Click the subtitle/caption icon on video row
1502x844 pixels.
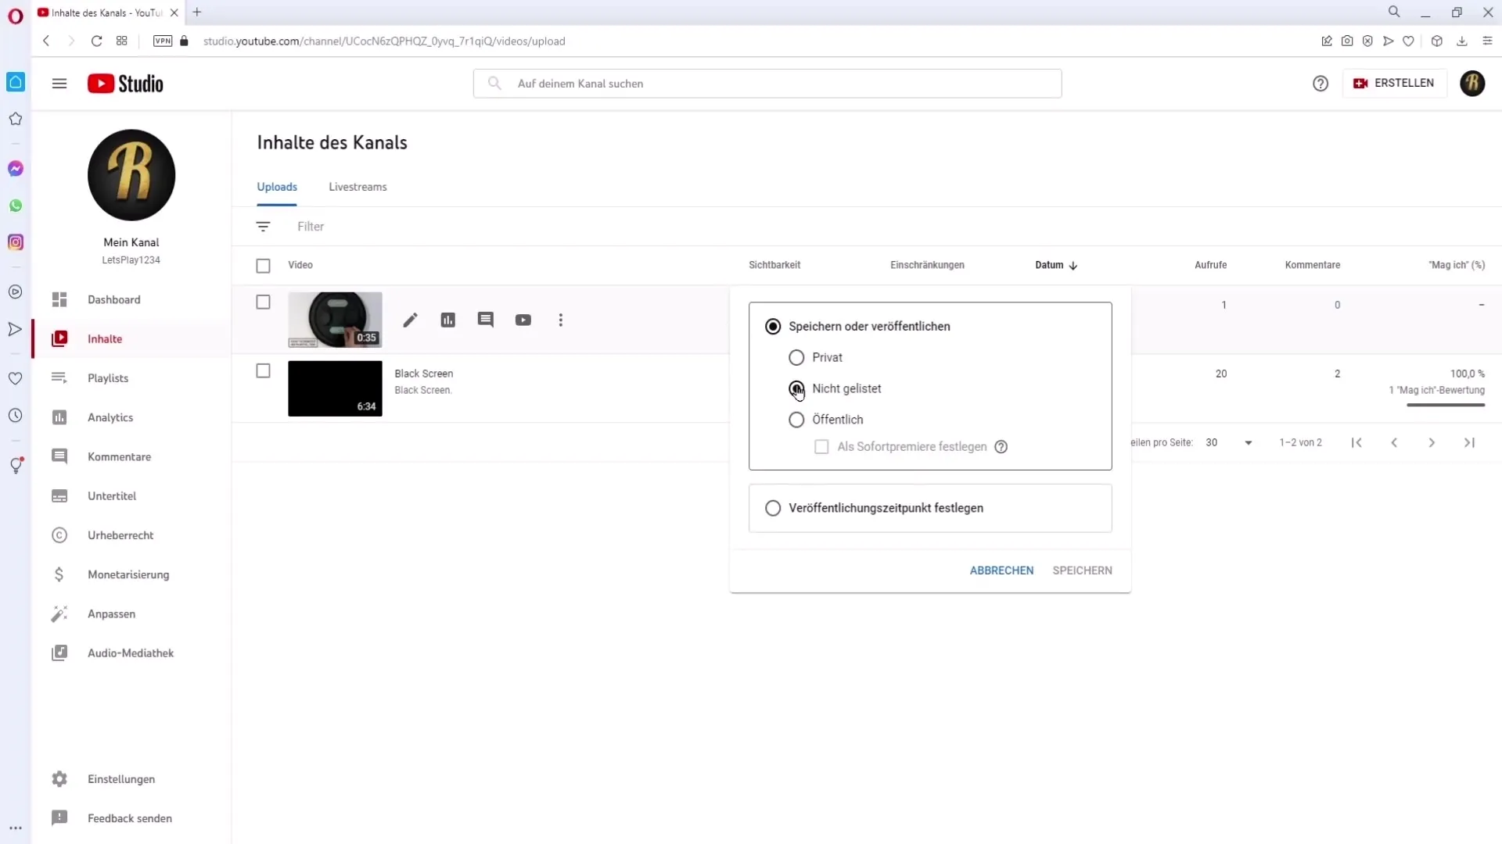click(485, 320)
